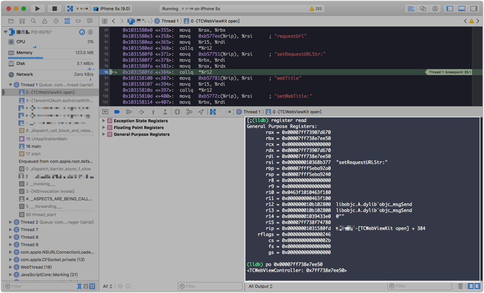Screen dimensions: 484x293
Task: Focus the variables view Filter field
Action: [x=210, y=286]
